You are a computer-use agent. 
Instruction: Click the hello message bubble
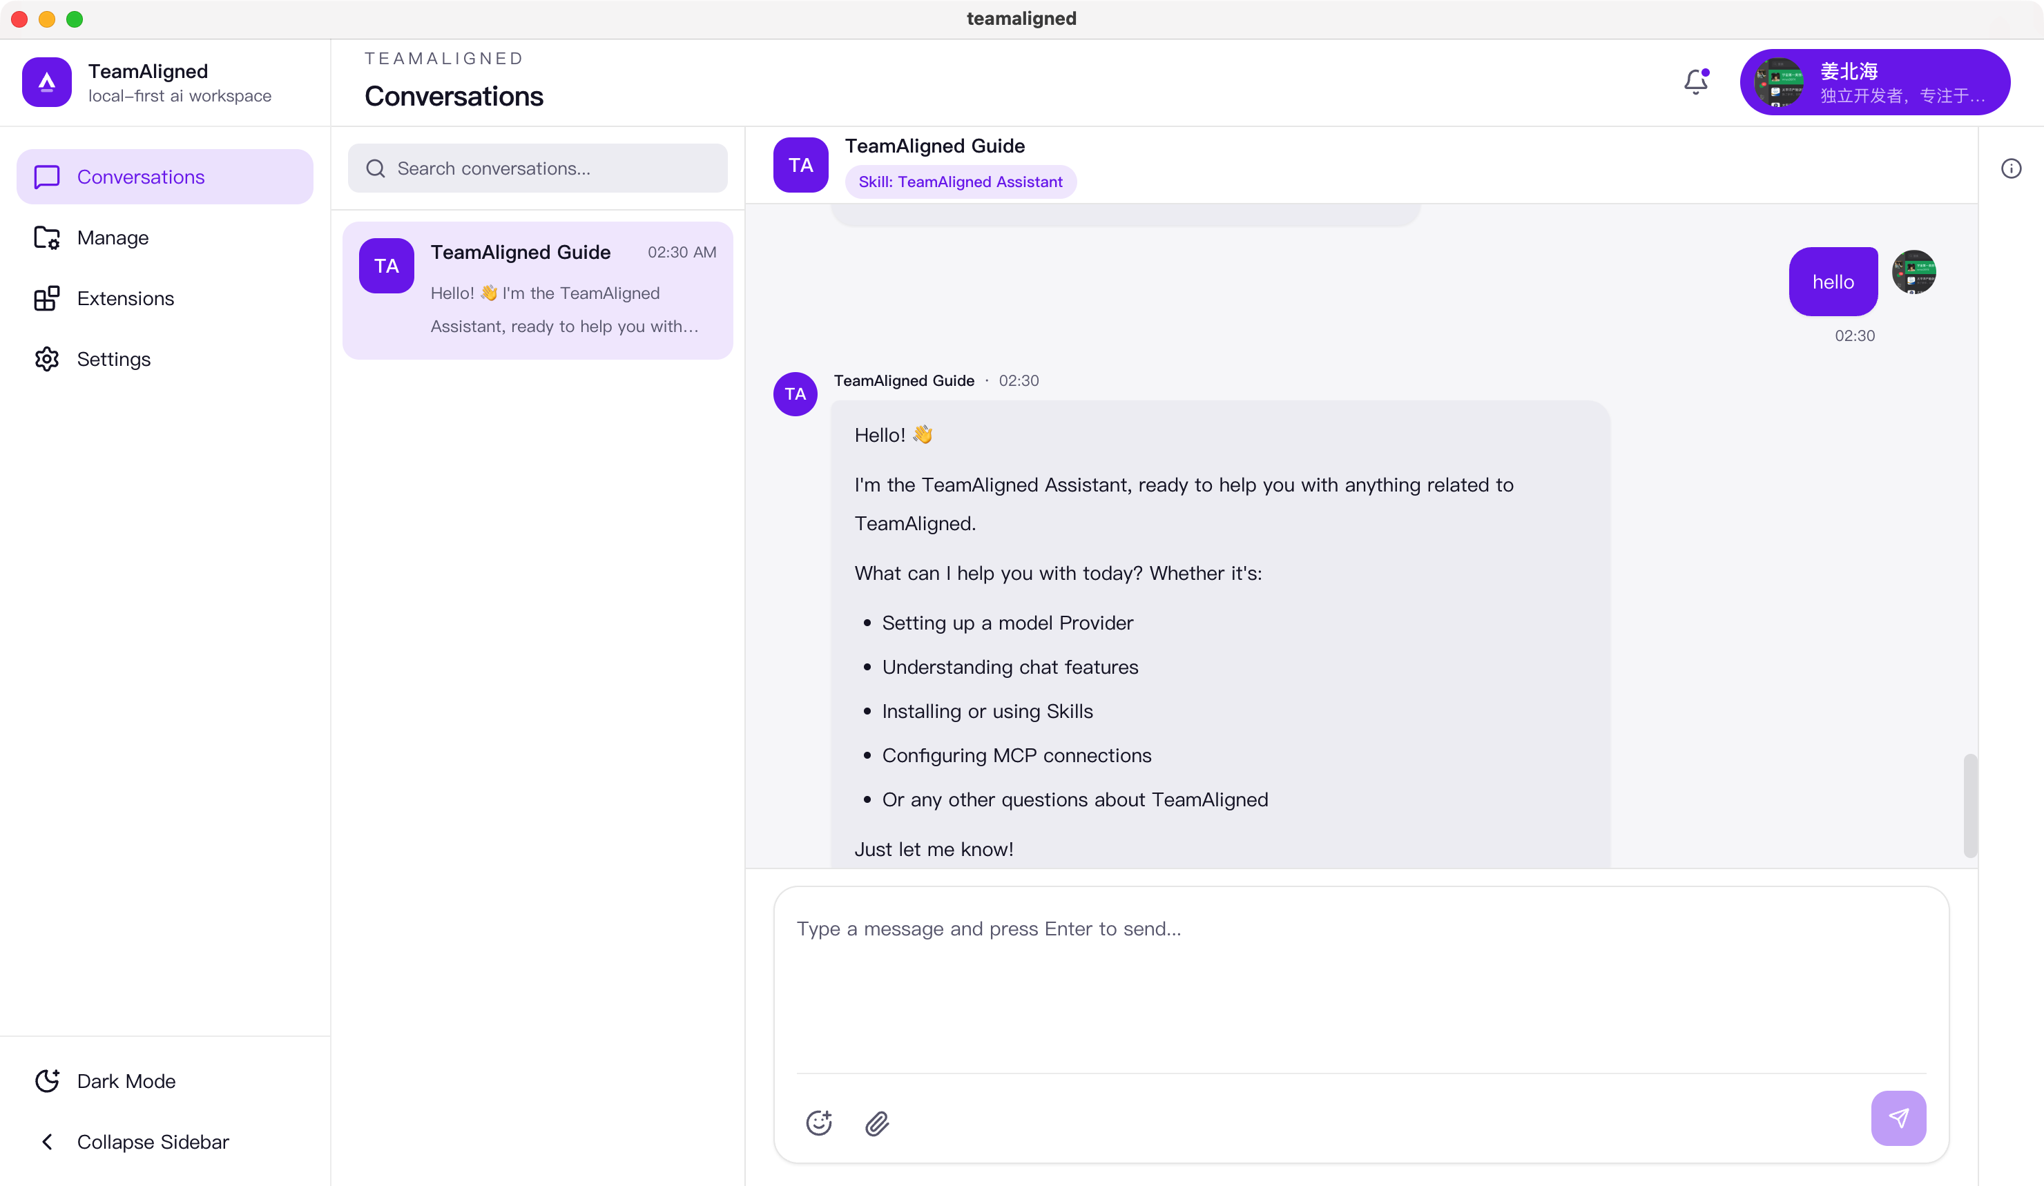coord(1833,281)
